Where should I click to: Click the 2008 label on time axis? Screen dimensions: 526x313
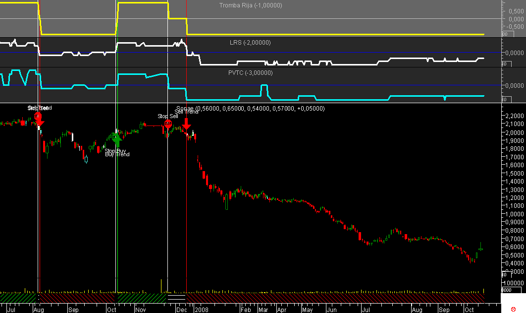tap(202, 310)
